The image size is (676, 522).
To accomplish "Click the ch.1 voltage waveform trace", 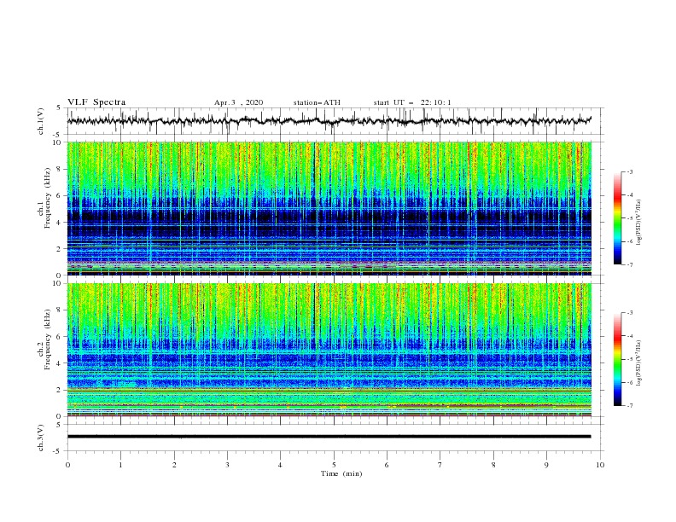I will click(329, 120).
